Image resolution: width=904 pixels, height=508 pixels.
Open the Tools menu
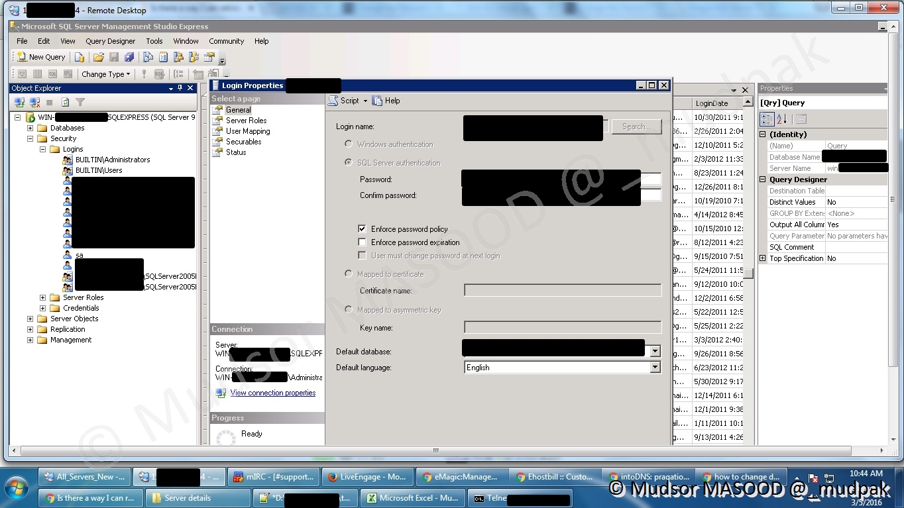pyautogui.click(x=154, y=41)
